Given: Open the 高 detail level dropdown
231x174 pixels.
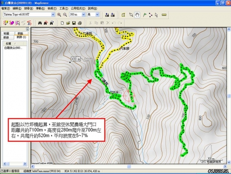Looking at the screenshot, I should 97,14.
